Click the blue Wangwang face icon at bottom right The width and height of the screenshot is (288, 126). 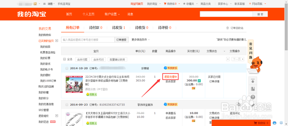point(275,123)
